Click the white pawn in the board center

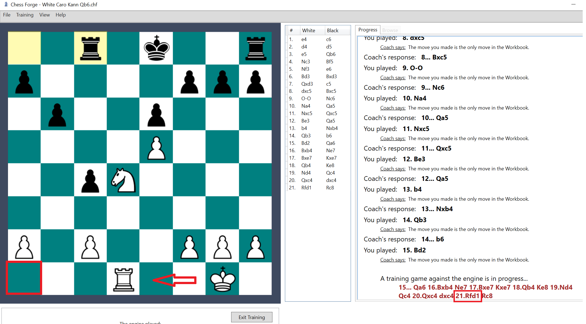pyautogui.click(x=156, y=147)
